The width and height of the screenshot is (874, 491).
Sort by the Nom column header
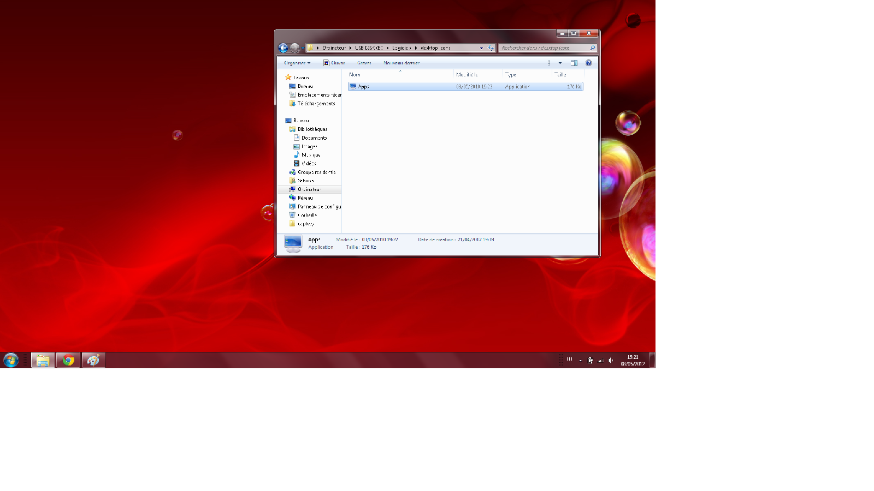click(400, 75)
